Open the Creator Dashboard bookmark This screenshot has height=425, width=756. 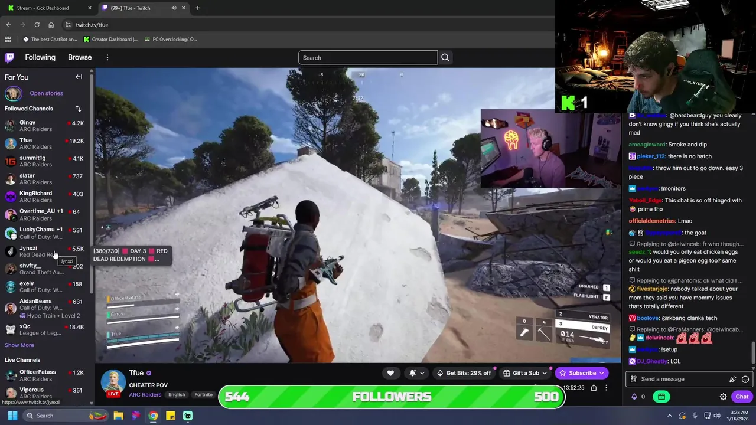tap(111, 40)
